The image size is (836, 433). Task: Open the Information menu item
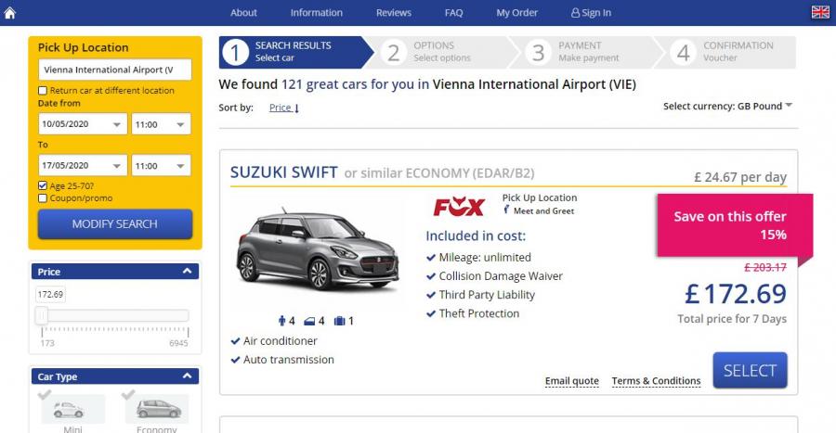[317, 13]
